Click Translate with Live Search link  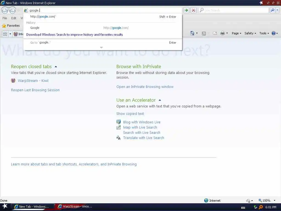pyautogui.click(x=144, y=138)
